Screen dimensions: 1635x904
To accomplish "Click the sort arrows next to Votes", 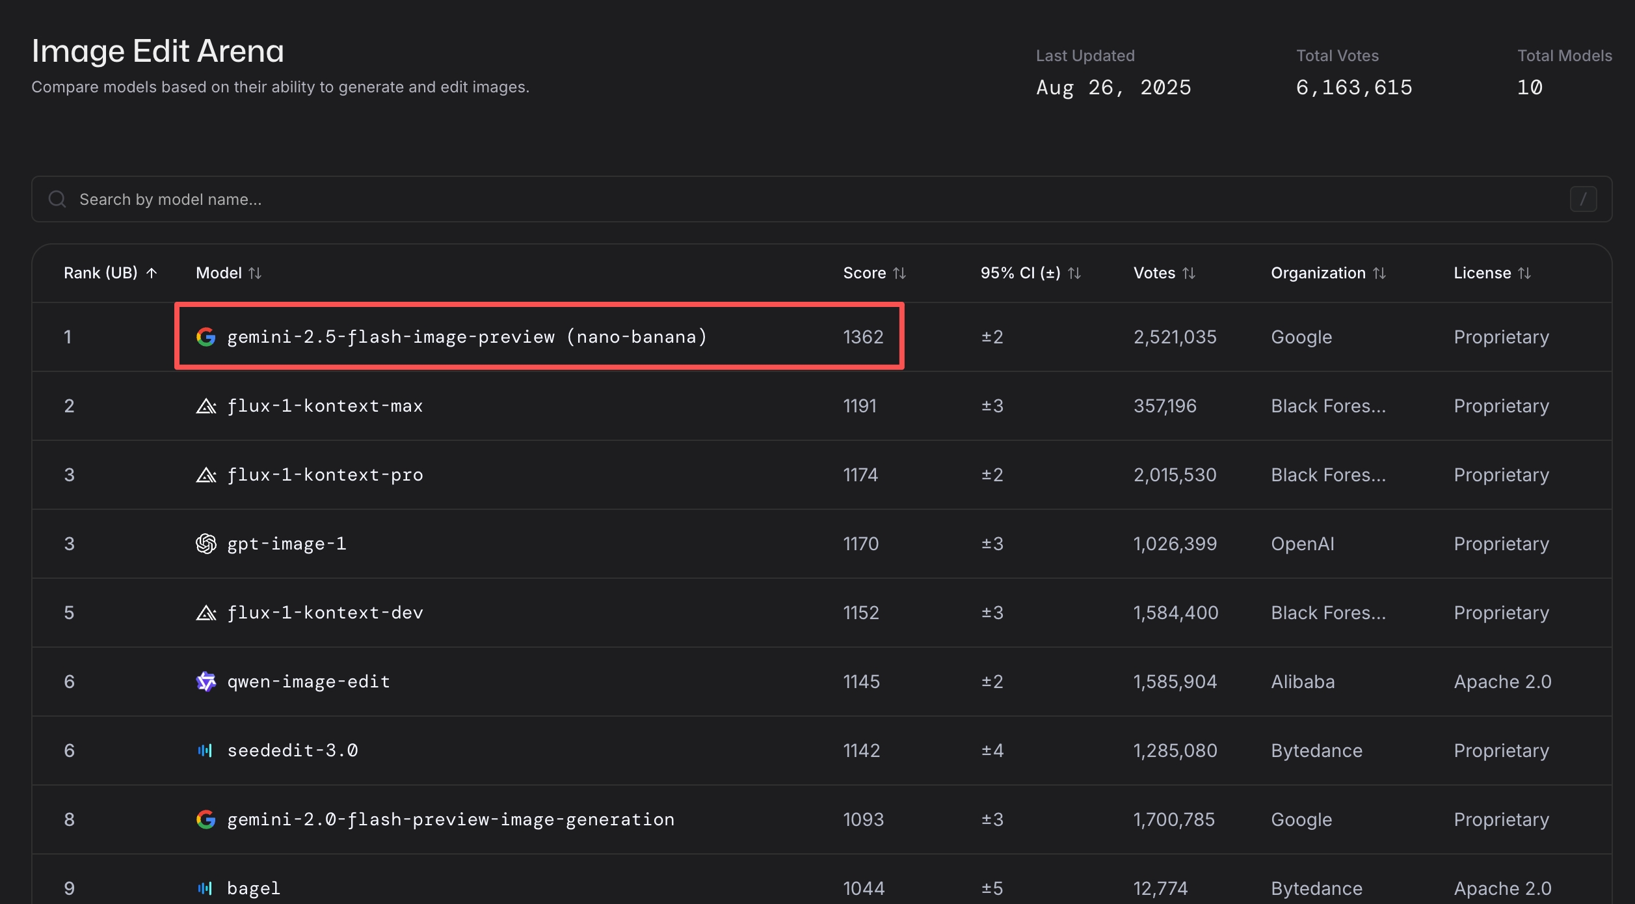I will [1189, 273].
